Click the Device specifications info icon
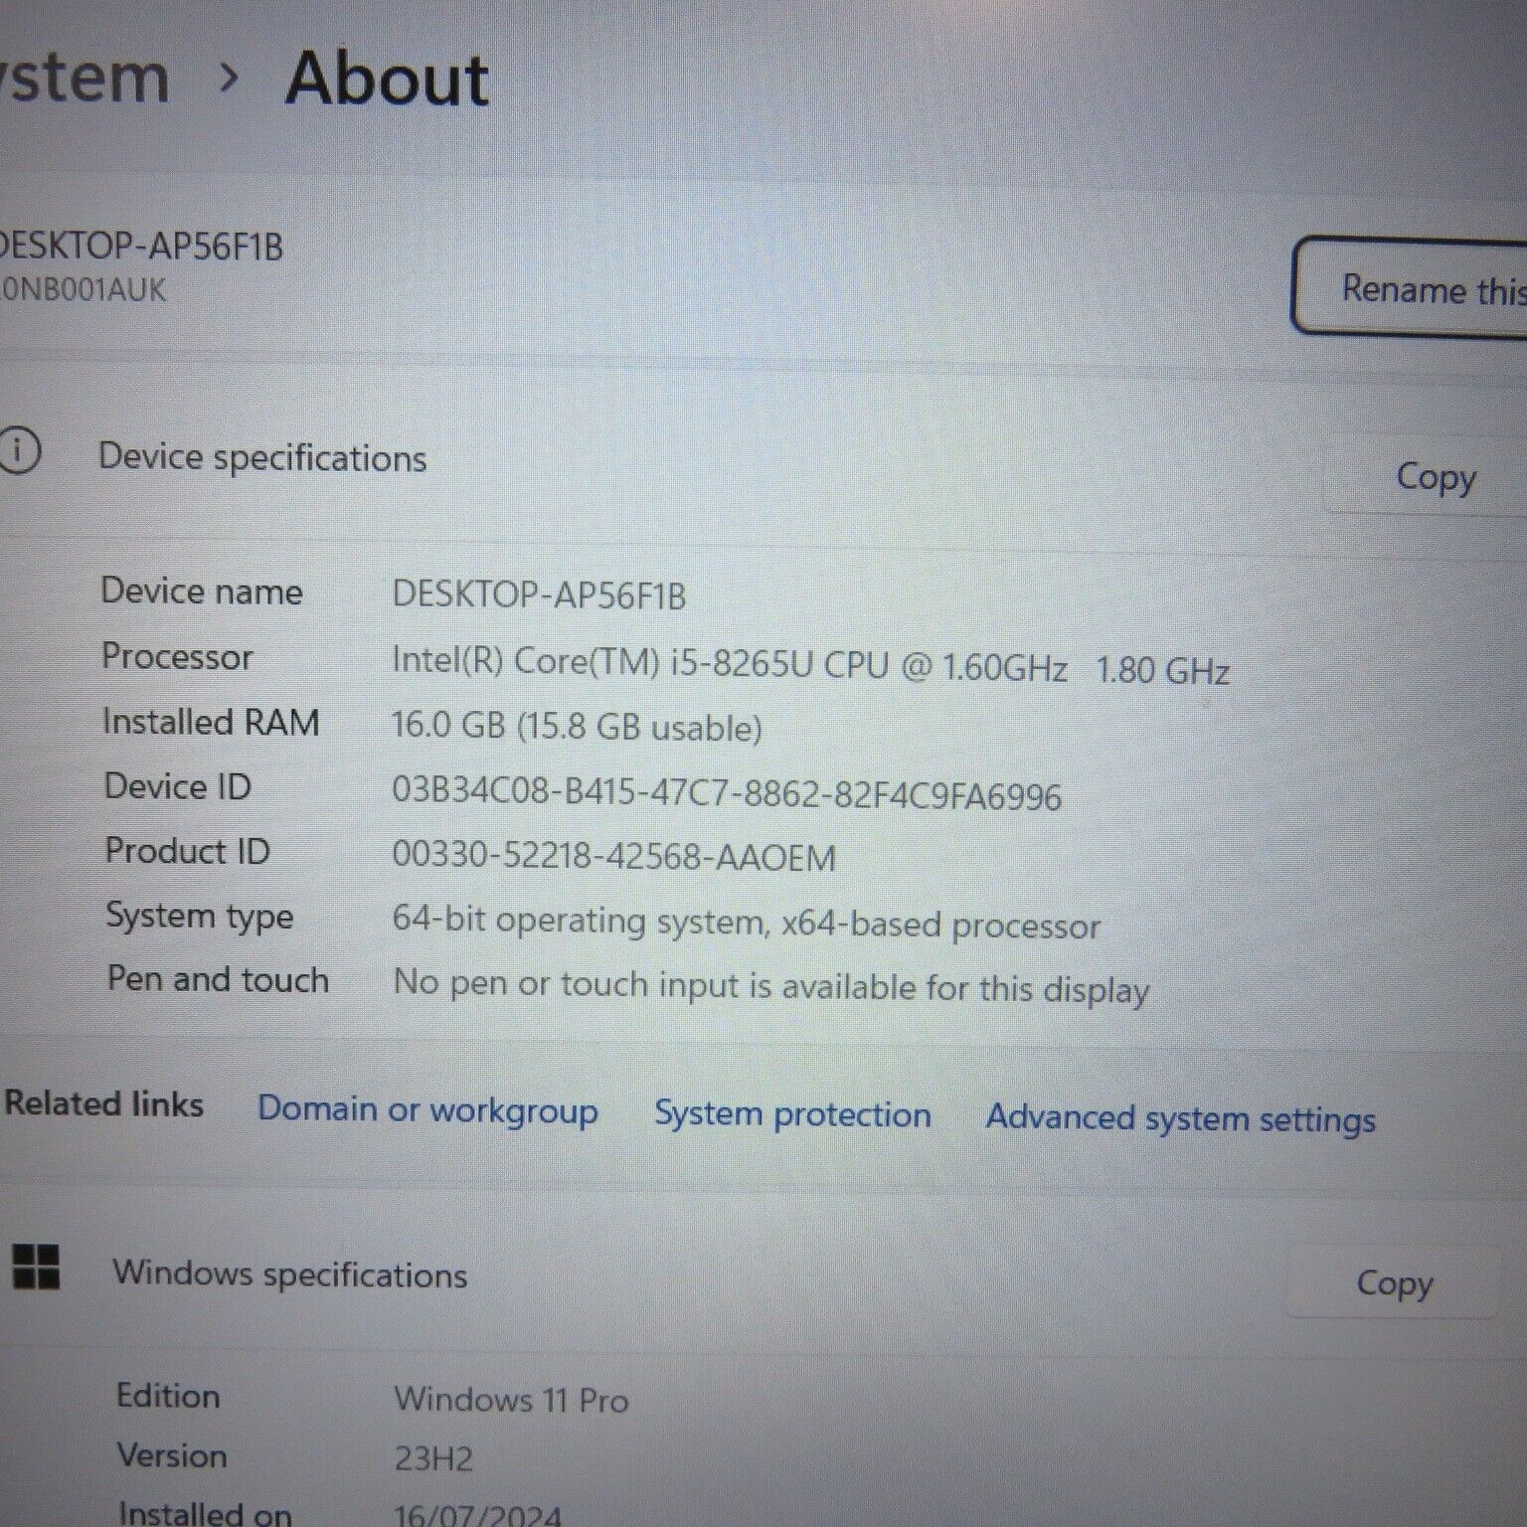Screen dimensions: 1527x1527 (x=19, y=451)
